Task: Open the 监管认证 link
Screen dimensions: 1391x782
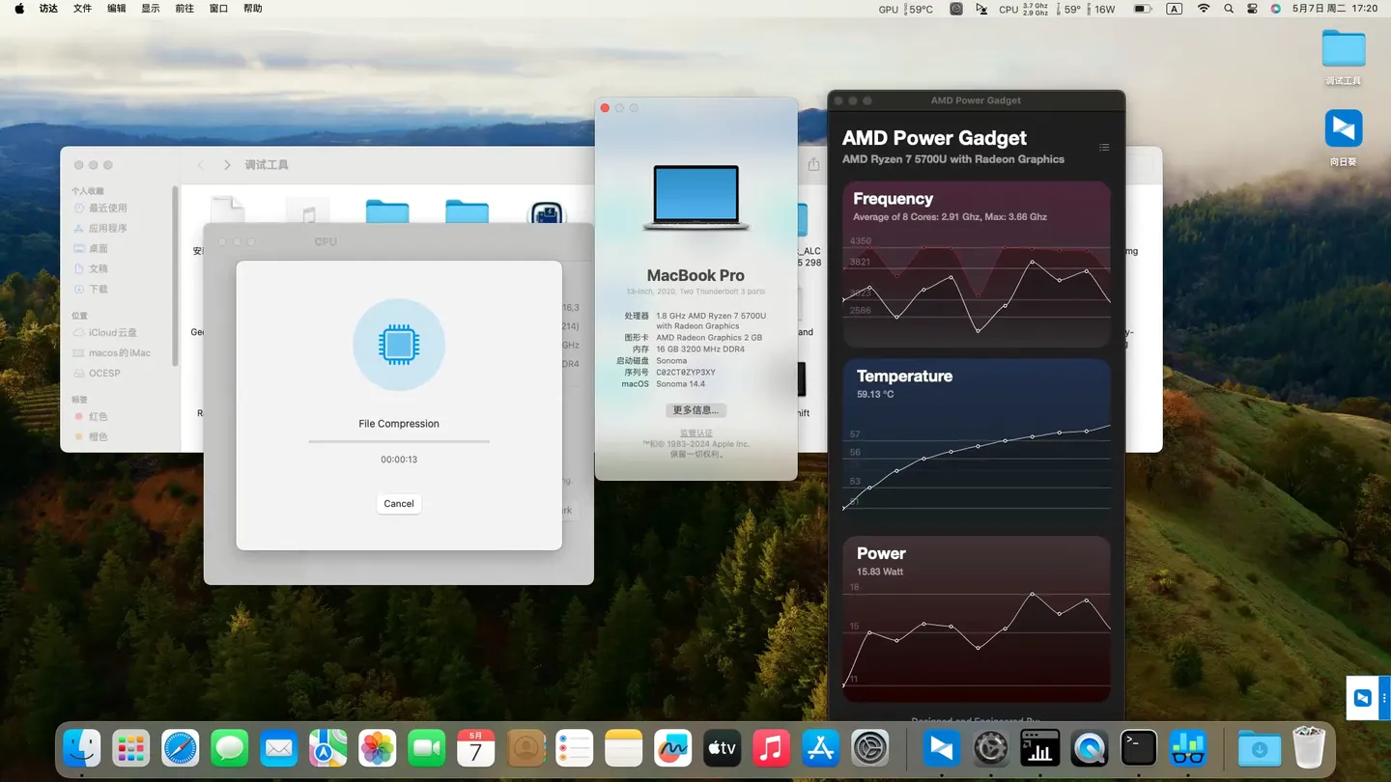Action: pyautogui.click(x=695, y=433)
